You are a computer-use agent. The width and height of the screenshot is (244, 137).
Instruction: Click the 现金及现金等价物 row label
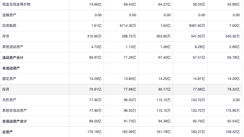tap(16, 4)
